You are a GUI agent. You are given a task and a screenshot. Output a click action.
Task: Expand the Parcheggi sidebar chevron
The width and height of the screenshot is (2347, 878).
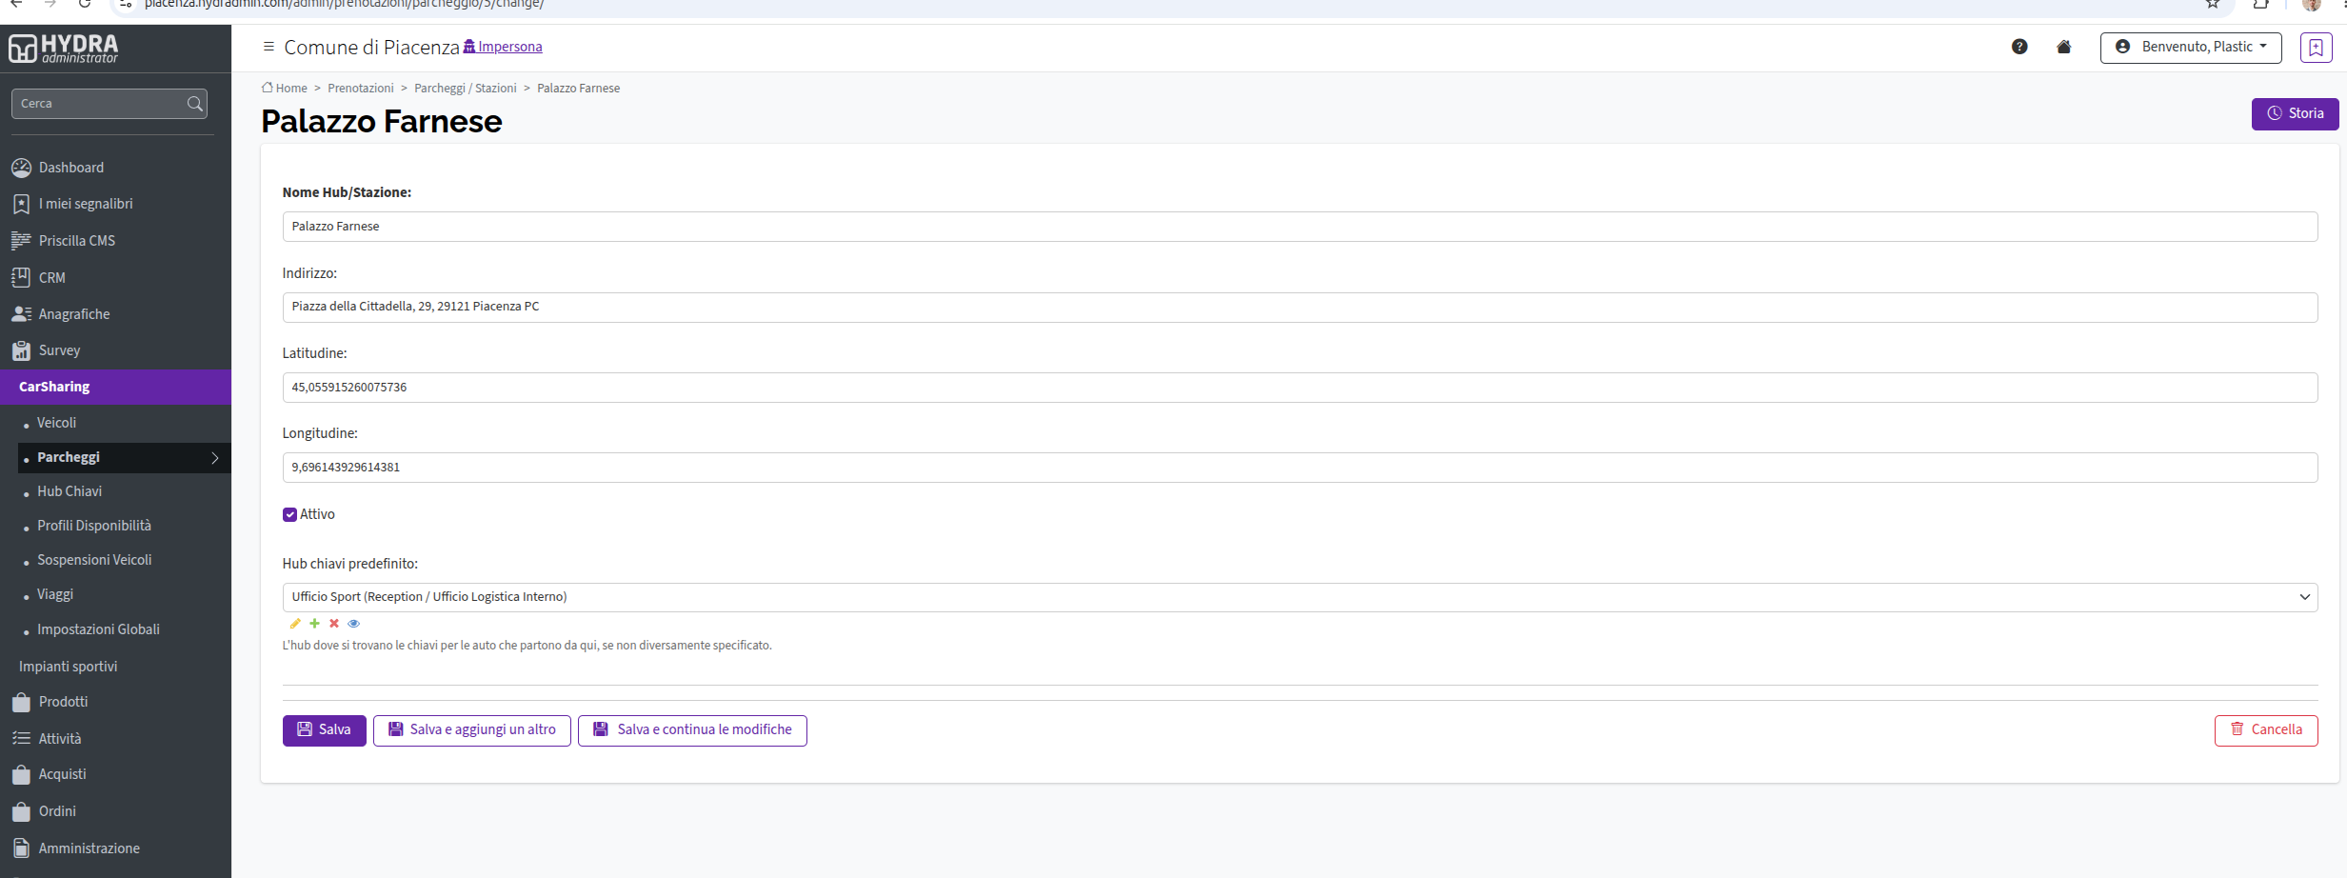pyautogui.click(x=215, y=458)
